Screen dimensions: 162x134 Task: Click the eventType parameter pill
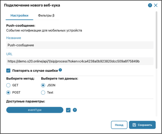(35, 110)
